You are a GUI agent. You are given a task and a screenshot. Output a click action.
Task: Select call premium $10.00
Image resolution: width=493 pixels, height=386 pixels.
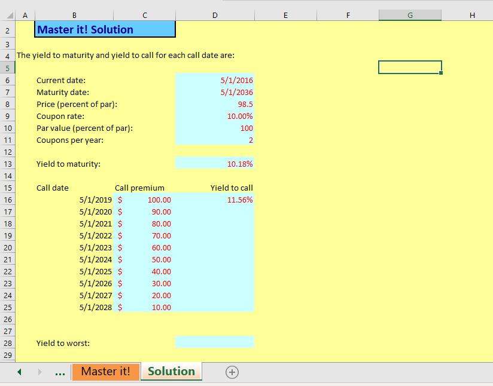click(x=145, y=307)
